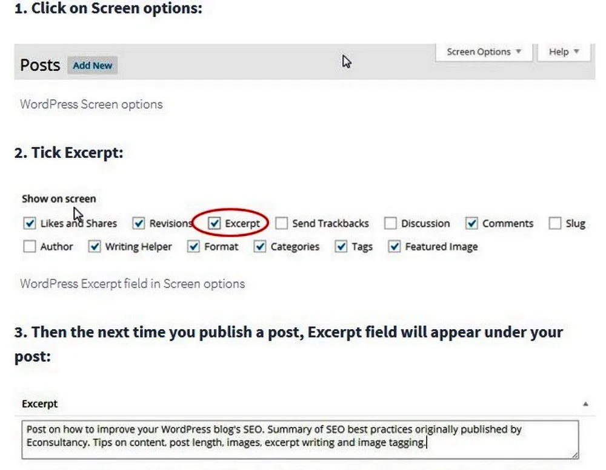The image size is (606, 470).
Task: Click the '2. Tick Excerpt:' heading
Action: coord(69,153)
